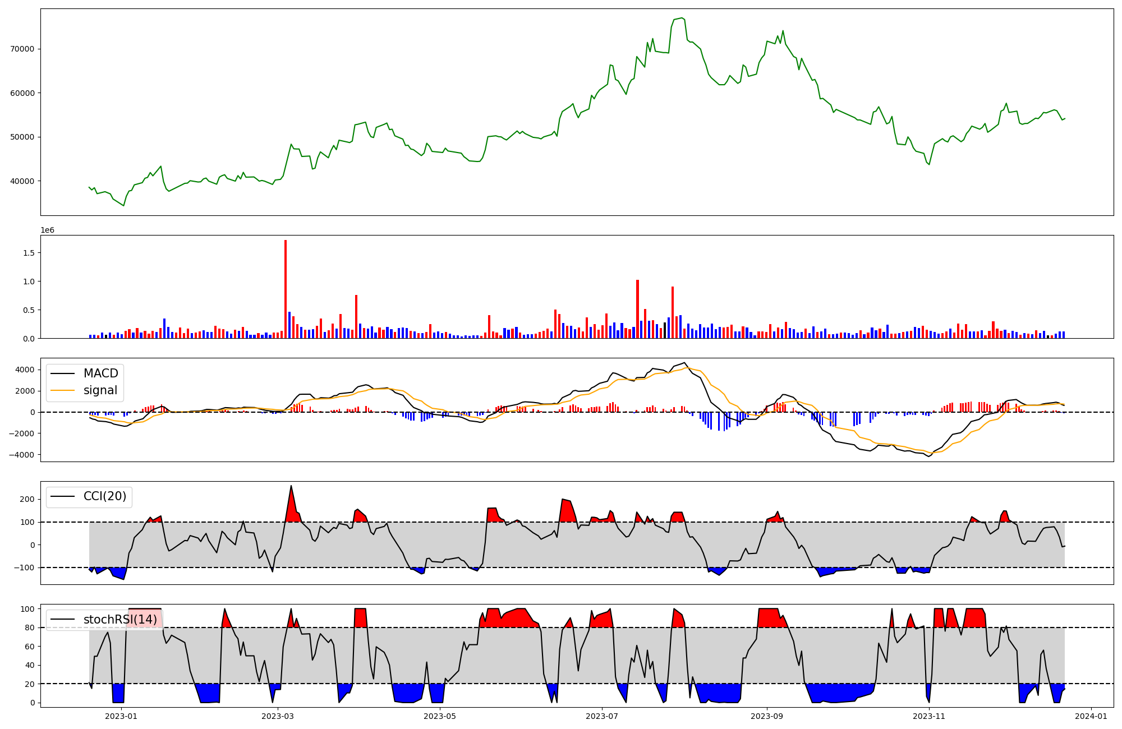Screen dimensions: 1122x729
Task: Click the 2023-01 x-axis tick label
Action: pos(121,716)
